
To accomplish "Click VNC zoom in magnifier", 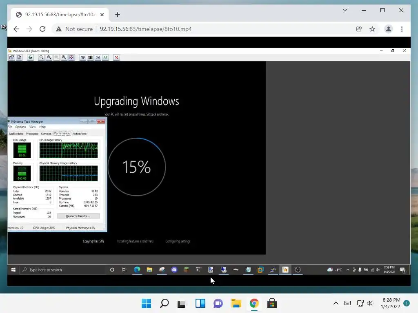I will tap(49, 57).
